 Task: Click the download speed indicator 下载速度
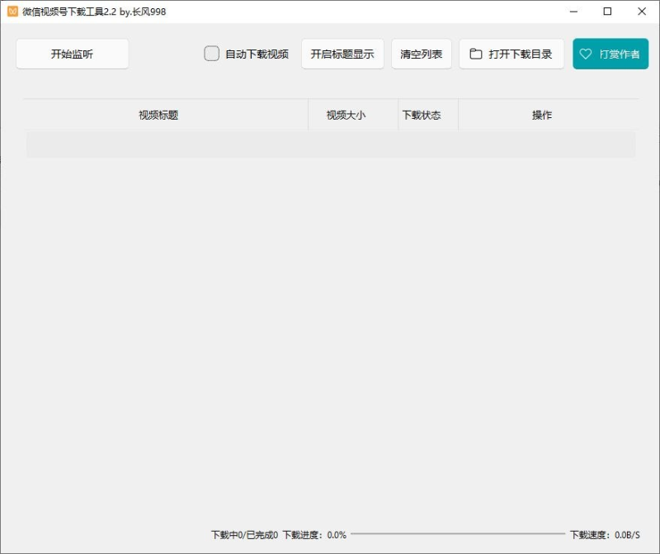coord(611,534)
